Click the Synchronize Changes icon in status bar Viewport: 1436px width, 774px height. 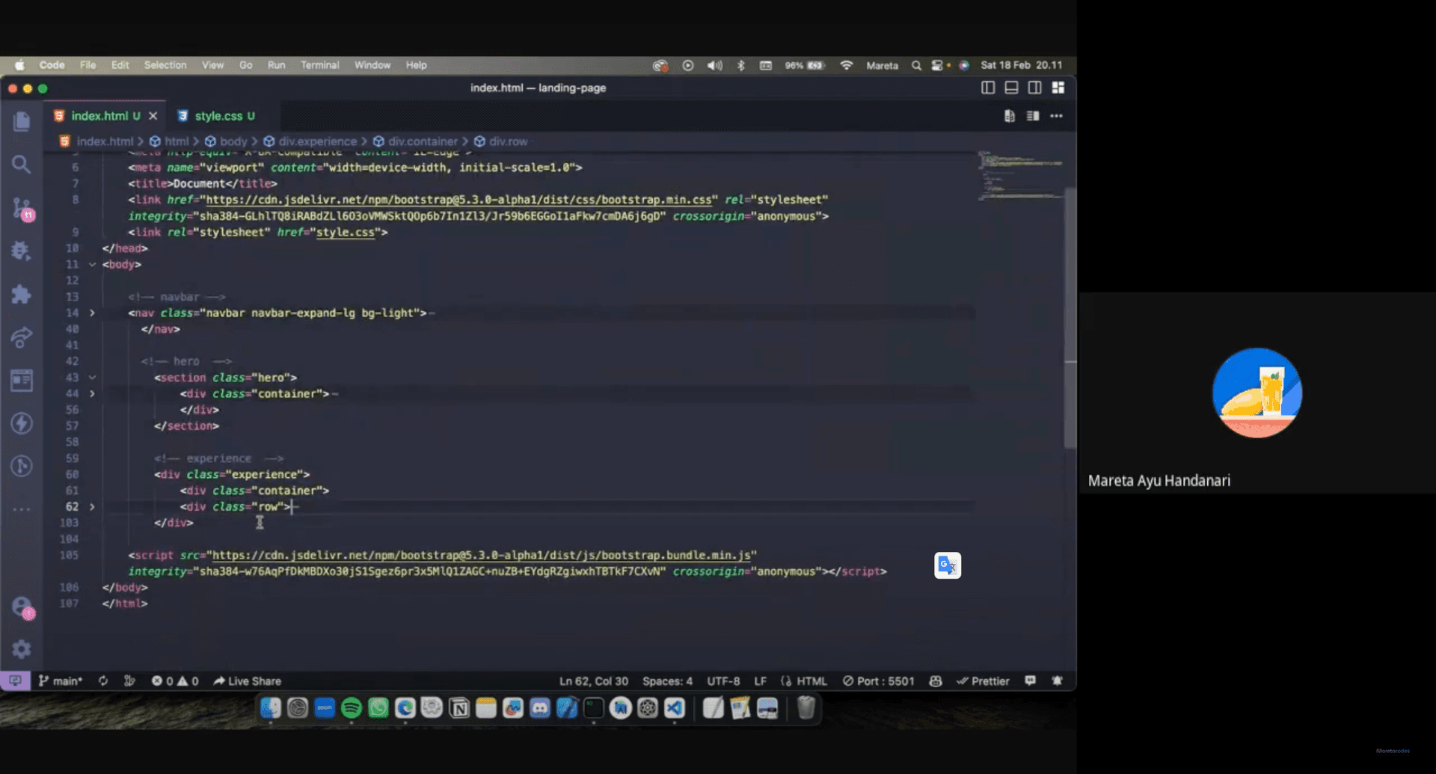click(x=103, y=681)
